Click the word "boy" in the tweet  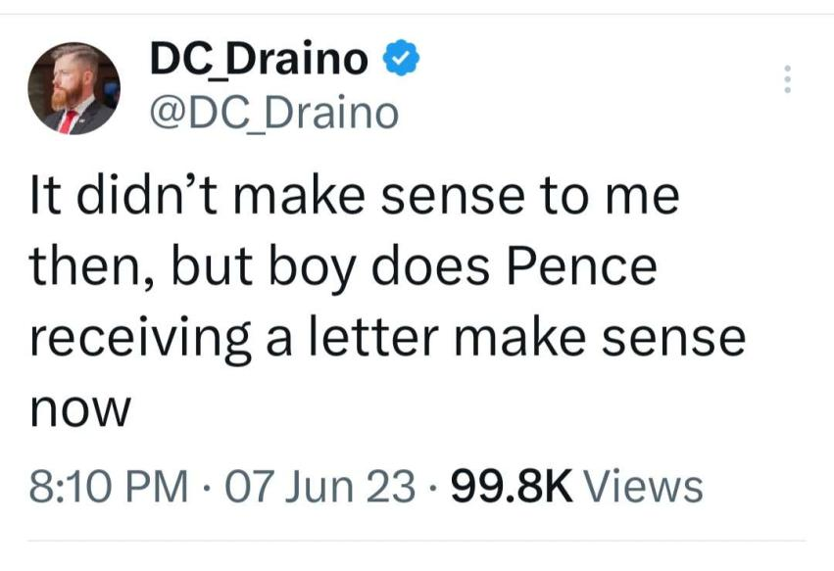(330, 266)
